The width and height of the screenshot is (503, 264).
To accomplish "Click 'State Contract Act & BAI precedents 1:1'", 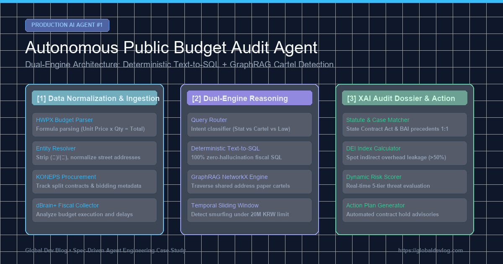I will point(397,129).
